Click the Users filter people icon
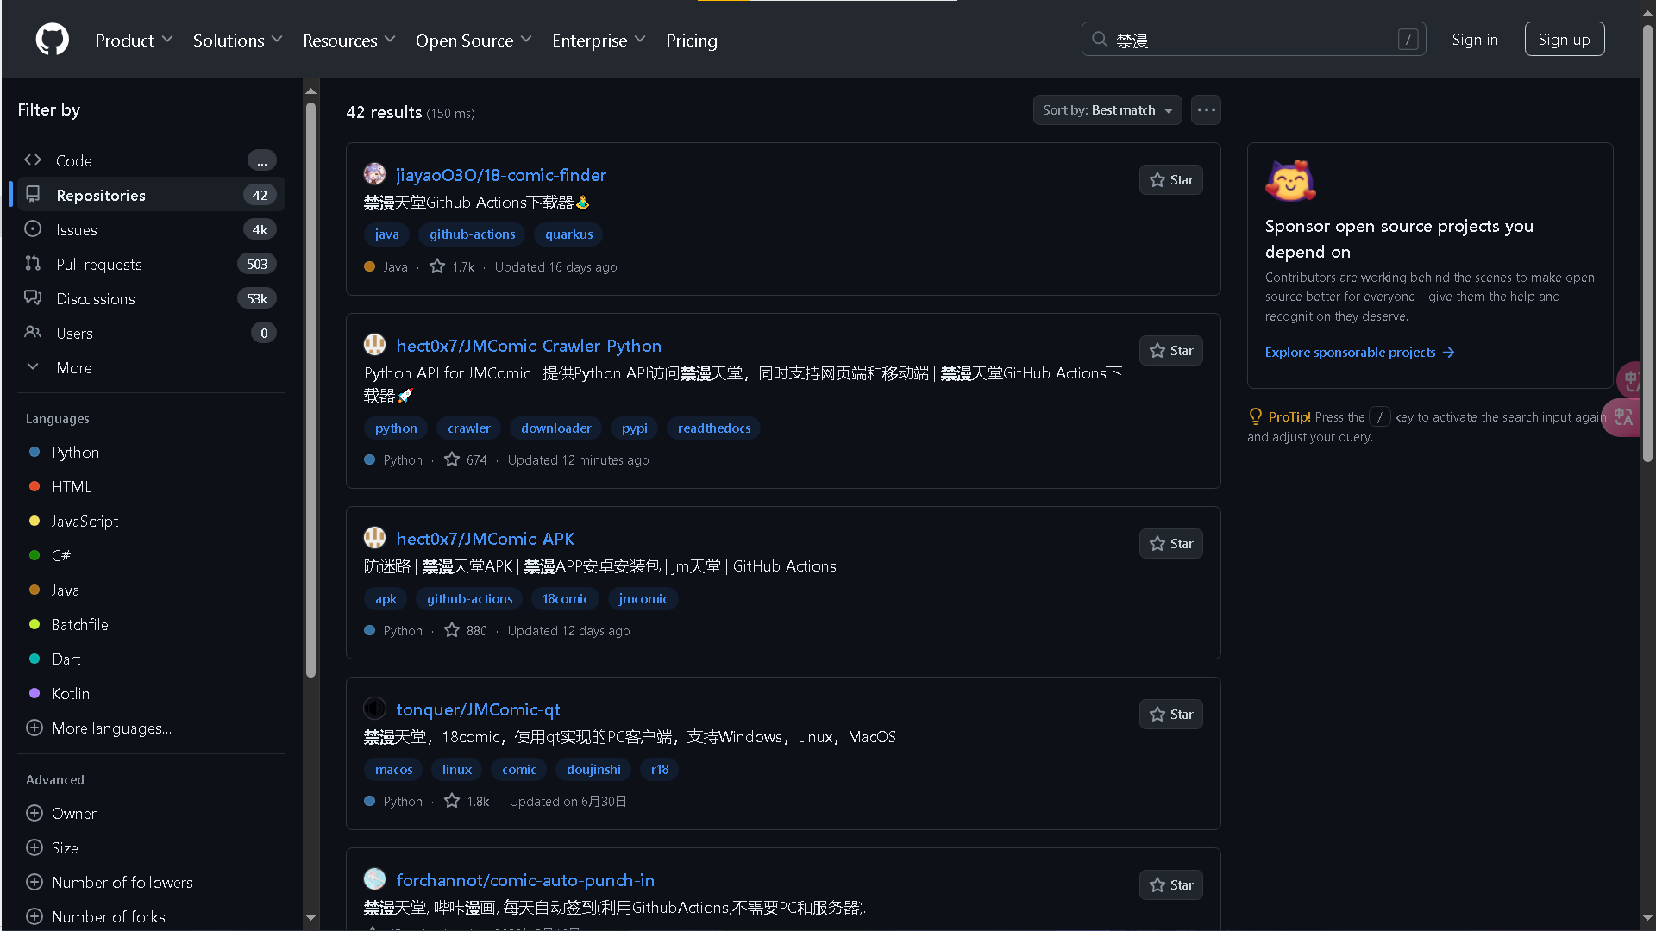1656x931 pixels. 33,333
